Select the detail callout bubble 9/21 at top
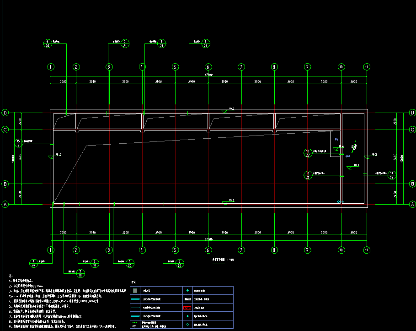This screenshot has height=331, width=416. click(205, 43)
